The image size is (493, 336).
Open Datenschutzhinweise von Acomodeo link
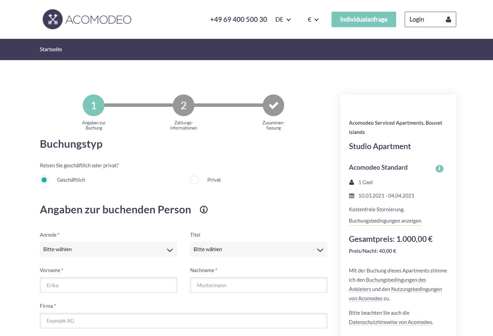391,322
